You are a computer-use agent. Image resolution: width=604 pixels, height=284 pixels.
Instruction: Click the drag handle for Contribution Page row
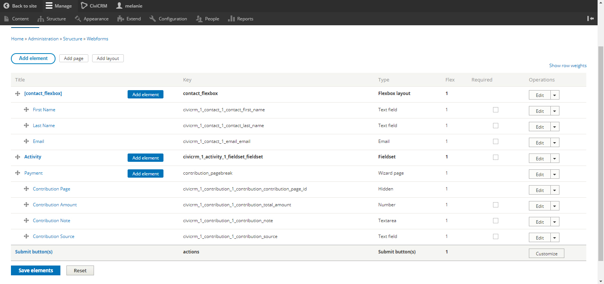pyautogui.click(x=26, y=189)
